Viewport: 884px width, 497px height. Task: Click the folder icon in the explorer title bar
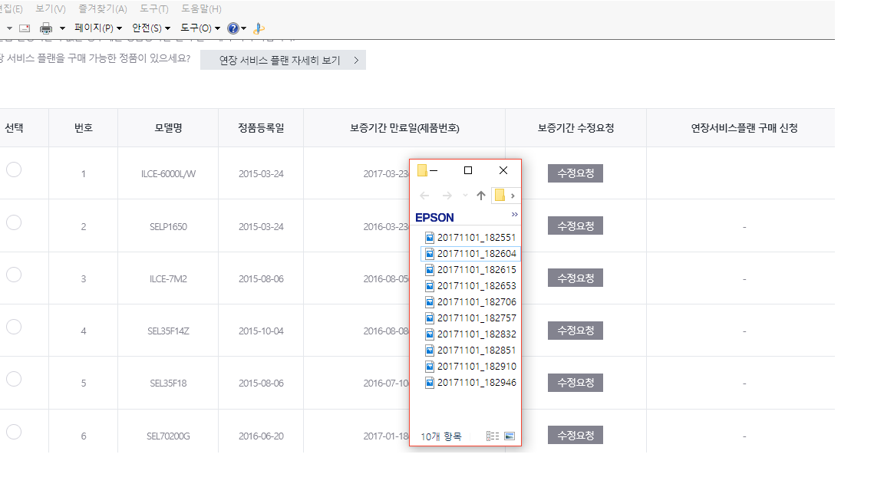[422, 170]
